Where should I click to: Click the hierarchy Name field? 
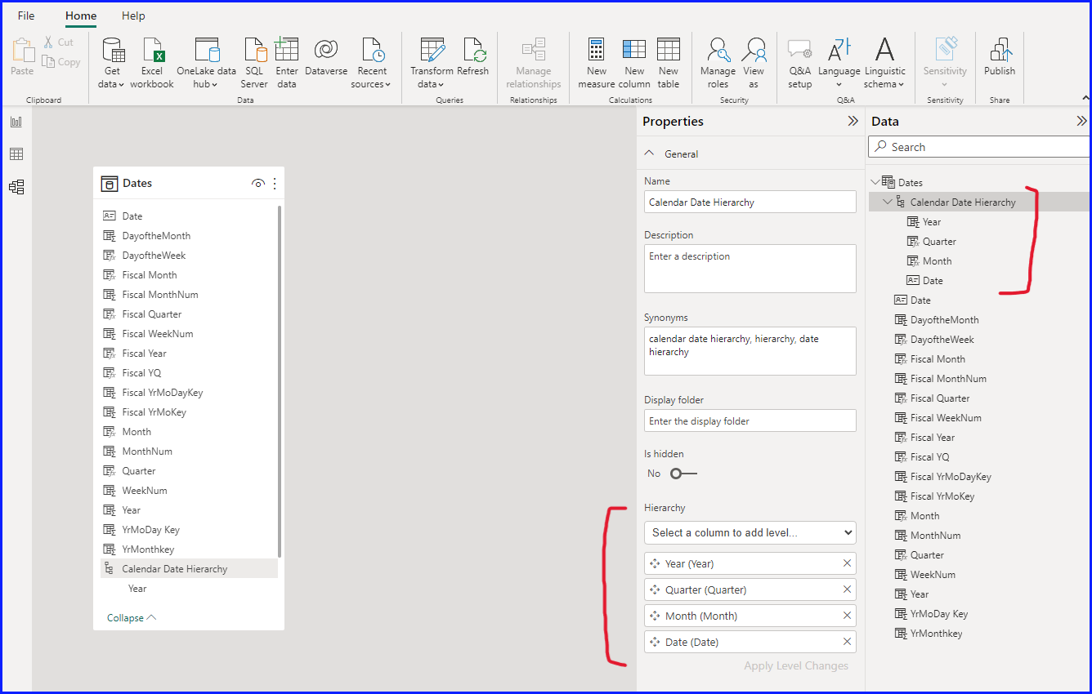(x=750, y=202)
